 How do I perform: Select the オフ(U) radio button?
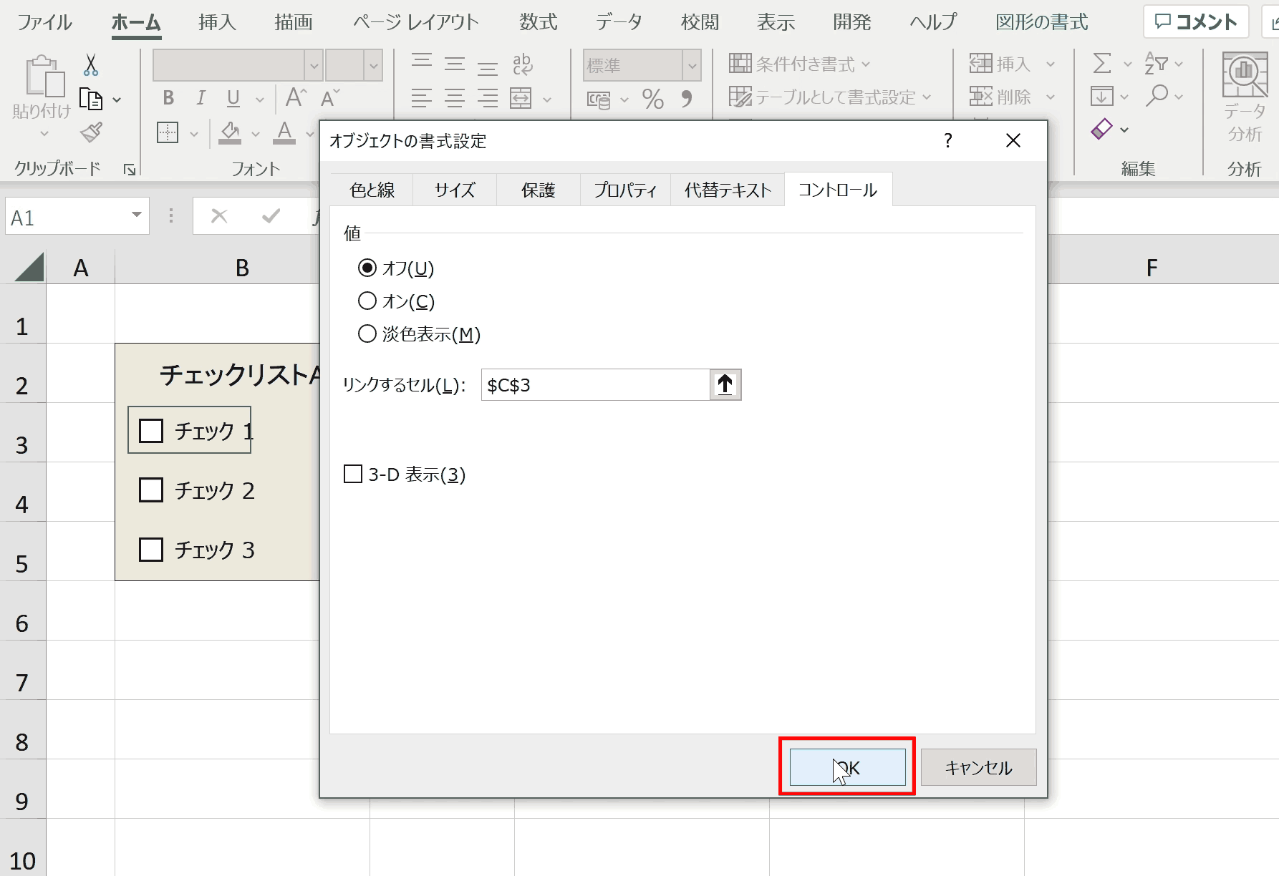tap(367, 268)
